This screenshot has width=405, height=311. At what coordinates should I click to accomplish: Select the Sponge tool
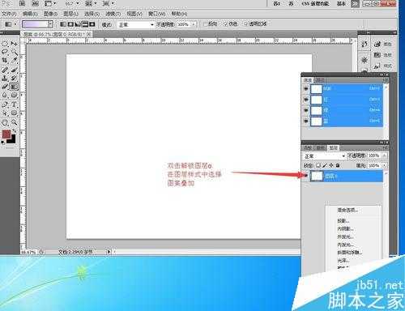(14, 95)
